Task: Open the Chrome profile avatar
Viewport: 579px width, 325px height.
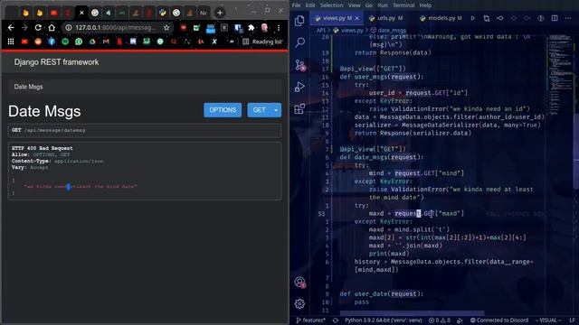Action: coord(264,28)
